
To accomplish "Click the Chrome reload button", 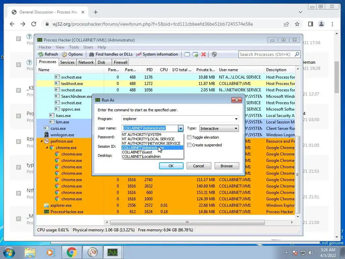I will pyautogui.click(x=34, y=24).
